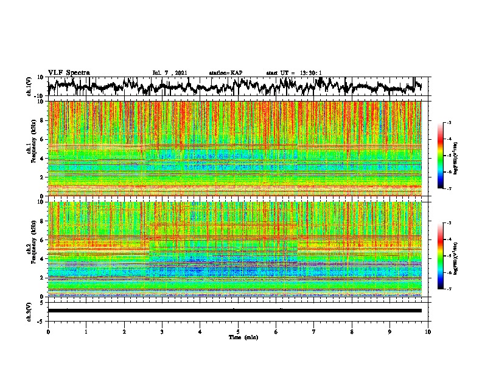Click time axis tick label 8
Image resolution: width=482 pixels, height=372 pixels.
(x=352, y=332)
